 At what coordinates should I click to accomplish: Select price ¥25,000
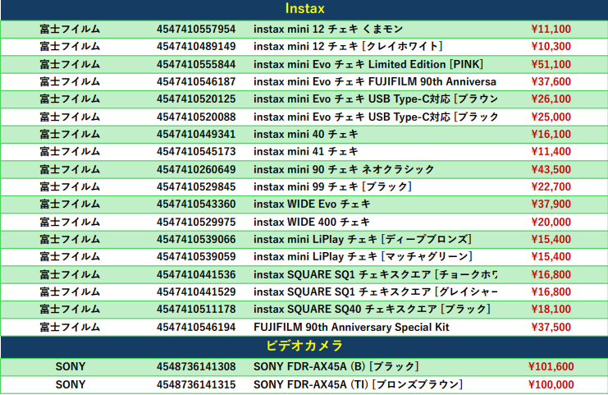551,117
